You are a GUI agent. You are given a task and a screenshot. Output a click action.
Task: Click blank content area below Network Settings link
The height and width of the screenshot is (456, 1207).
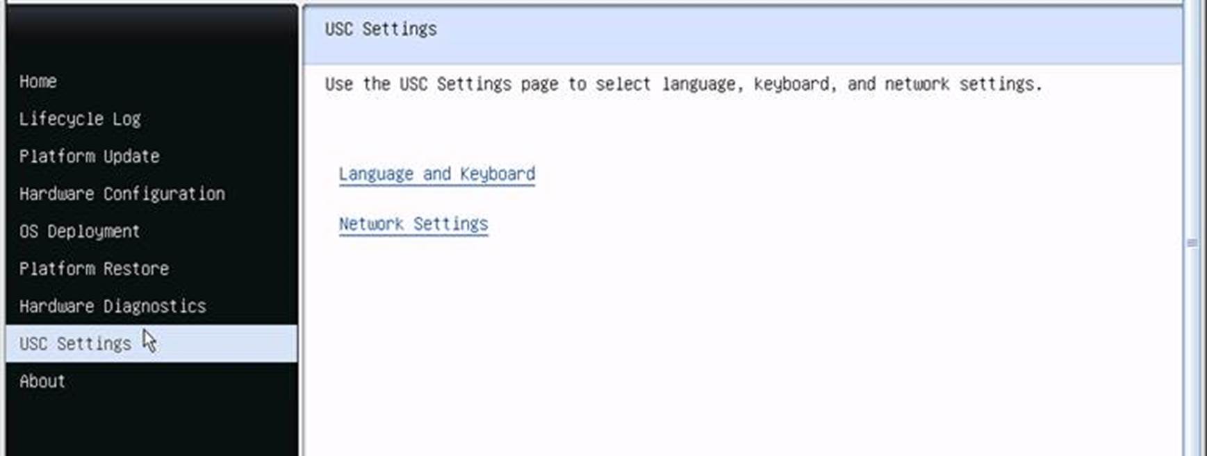pos(695,347)
